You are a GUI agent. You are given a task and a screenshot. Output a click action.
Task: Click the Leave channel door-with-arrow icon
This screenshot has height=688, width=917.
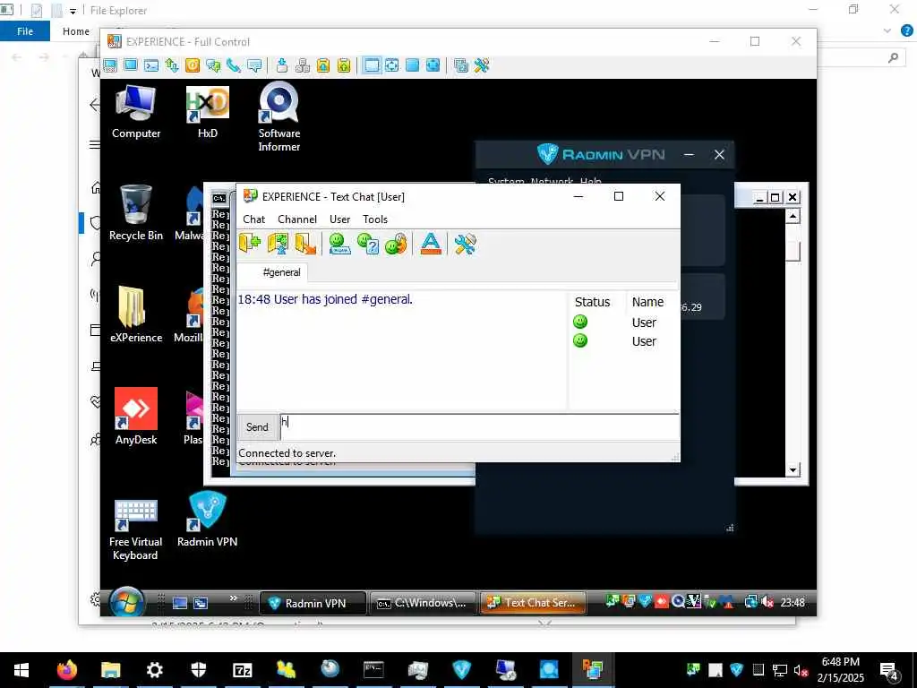point(305,244)
